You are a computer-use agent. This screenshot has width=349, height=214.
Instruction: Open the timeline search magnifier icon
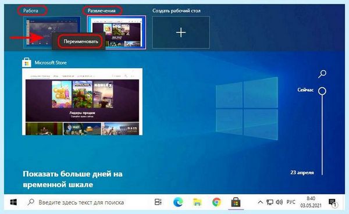click(x=322, y=74)
